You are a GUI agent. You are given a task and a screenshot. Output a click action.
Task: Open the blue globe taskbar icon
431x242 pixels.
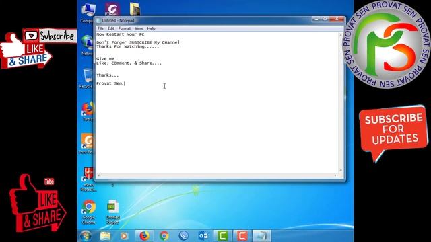(x=184, y=236)
